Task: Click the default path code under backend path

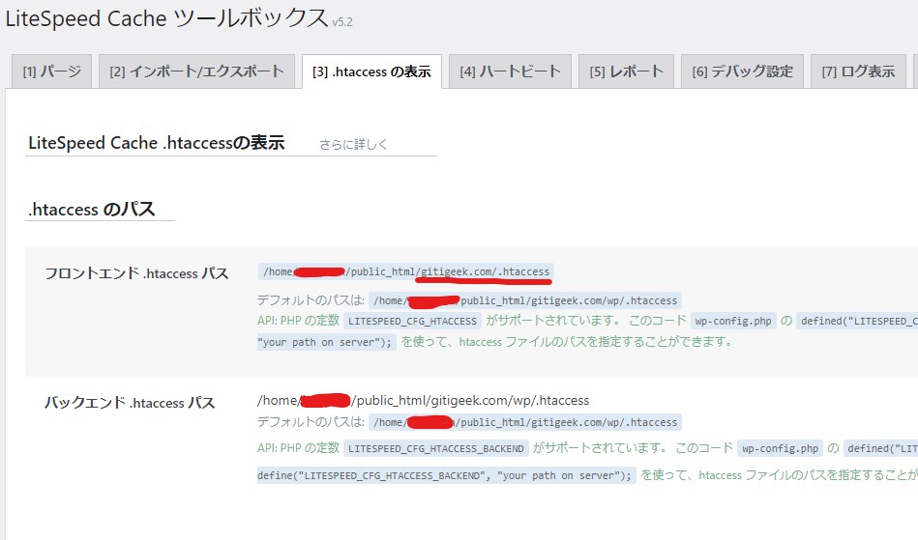Action: click(x=525, y=422)
